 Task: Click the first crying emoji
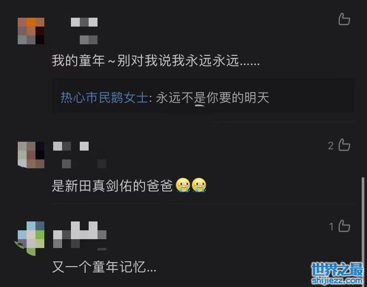tap(183, 185)
